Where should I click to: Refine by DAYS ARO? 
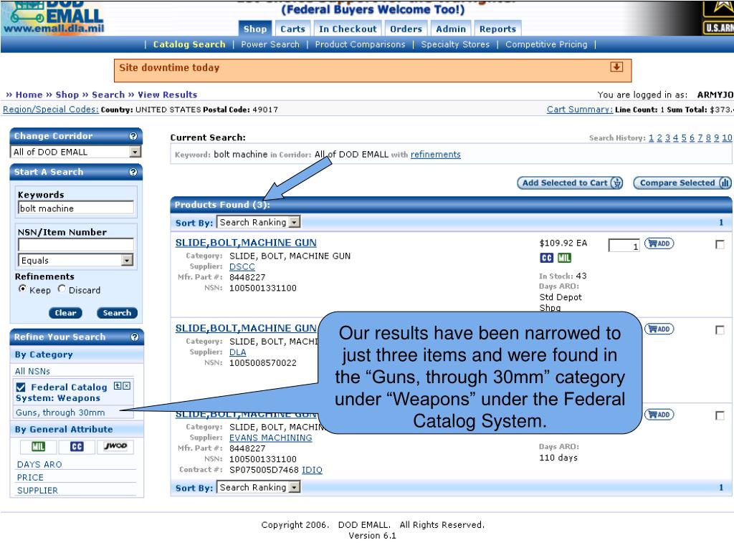pyautogui.click(x=39, y=464)
